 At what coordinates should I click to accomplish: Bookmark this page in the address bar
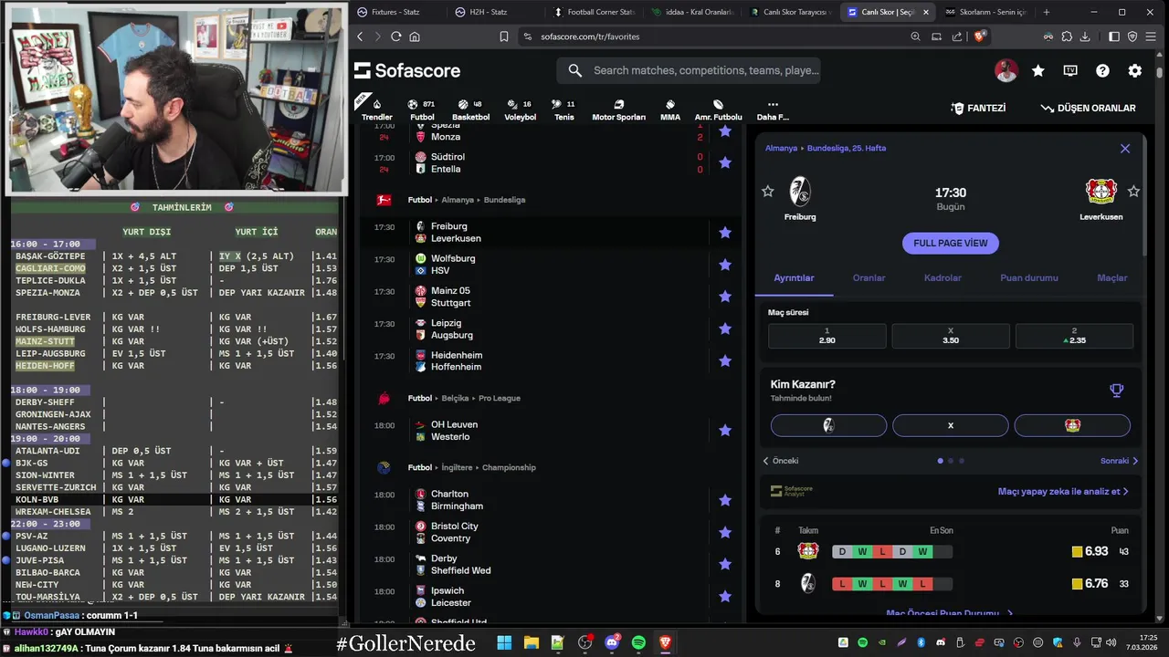tap(504, 36)
